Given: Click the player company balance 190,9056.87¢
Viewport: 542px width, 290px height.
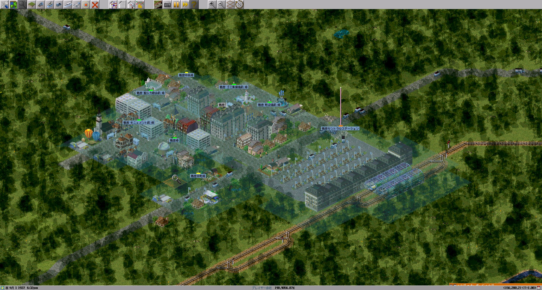Looking at the screenshot, I should coord(285,288).
